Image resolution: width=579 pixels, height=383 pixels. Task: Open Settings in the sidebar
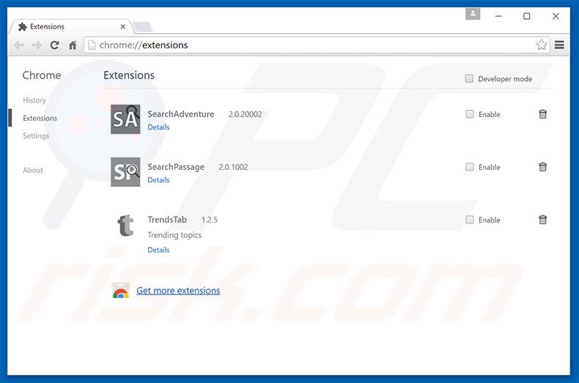click(36, 135)
